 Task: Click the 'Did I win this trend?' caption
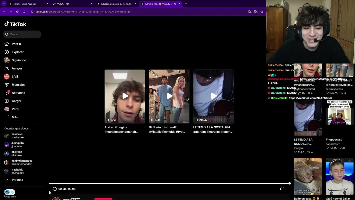167,129
